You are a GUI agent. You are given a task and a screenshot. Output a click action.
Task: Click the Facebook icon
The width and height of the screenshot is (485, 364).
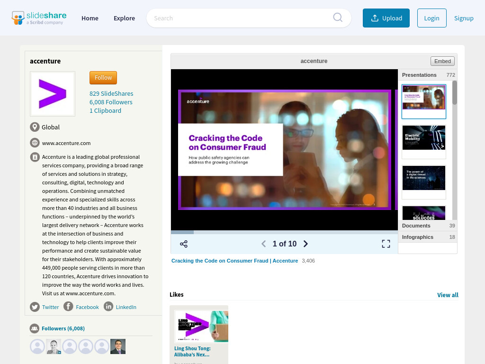click(68, 307)
